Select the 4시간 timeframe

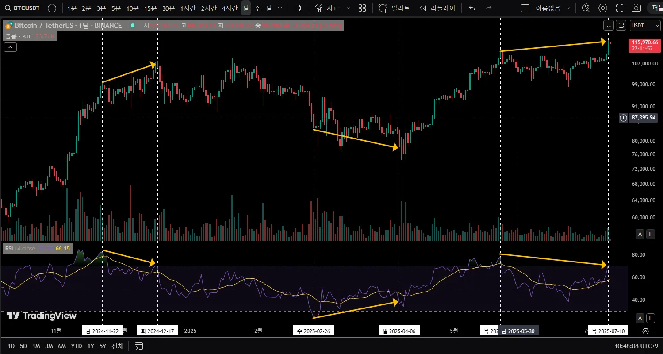click(x=230, y=8)
